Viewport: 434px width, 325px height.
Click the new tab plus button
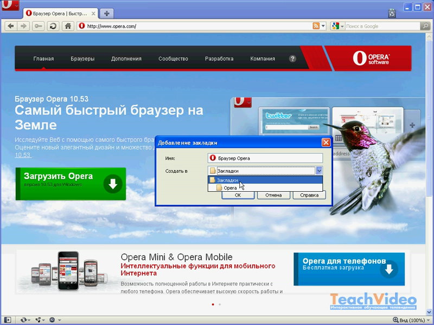tap(107, 13)
